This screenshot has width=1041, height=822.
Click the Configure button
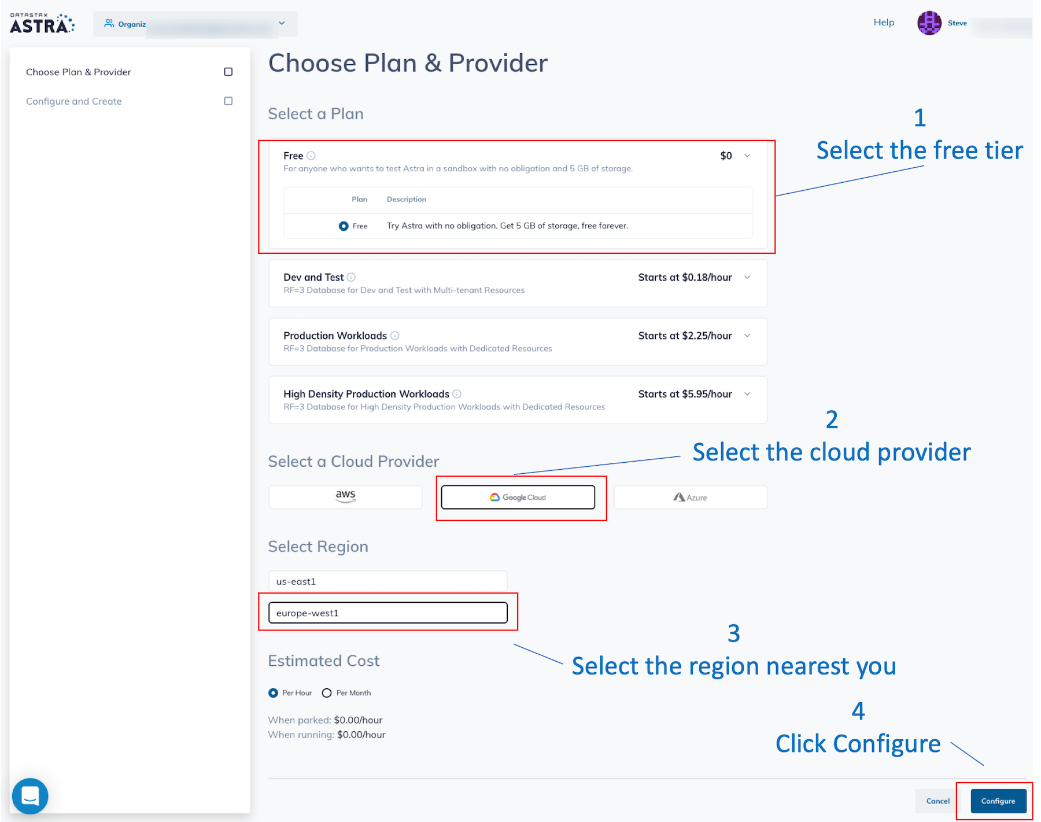point(998,801)
